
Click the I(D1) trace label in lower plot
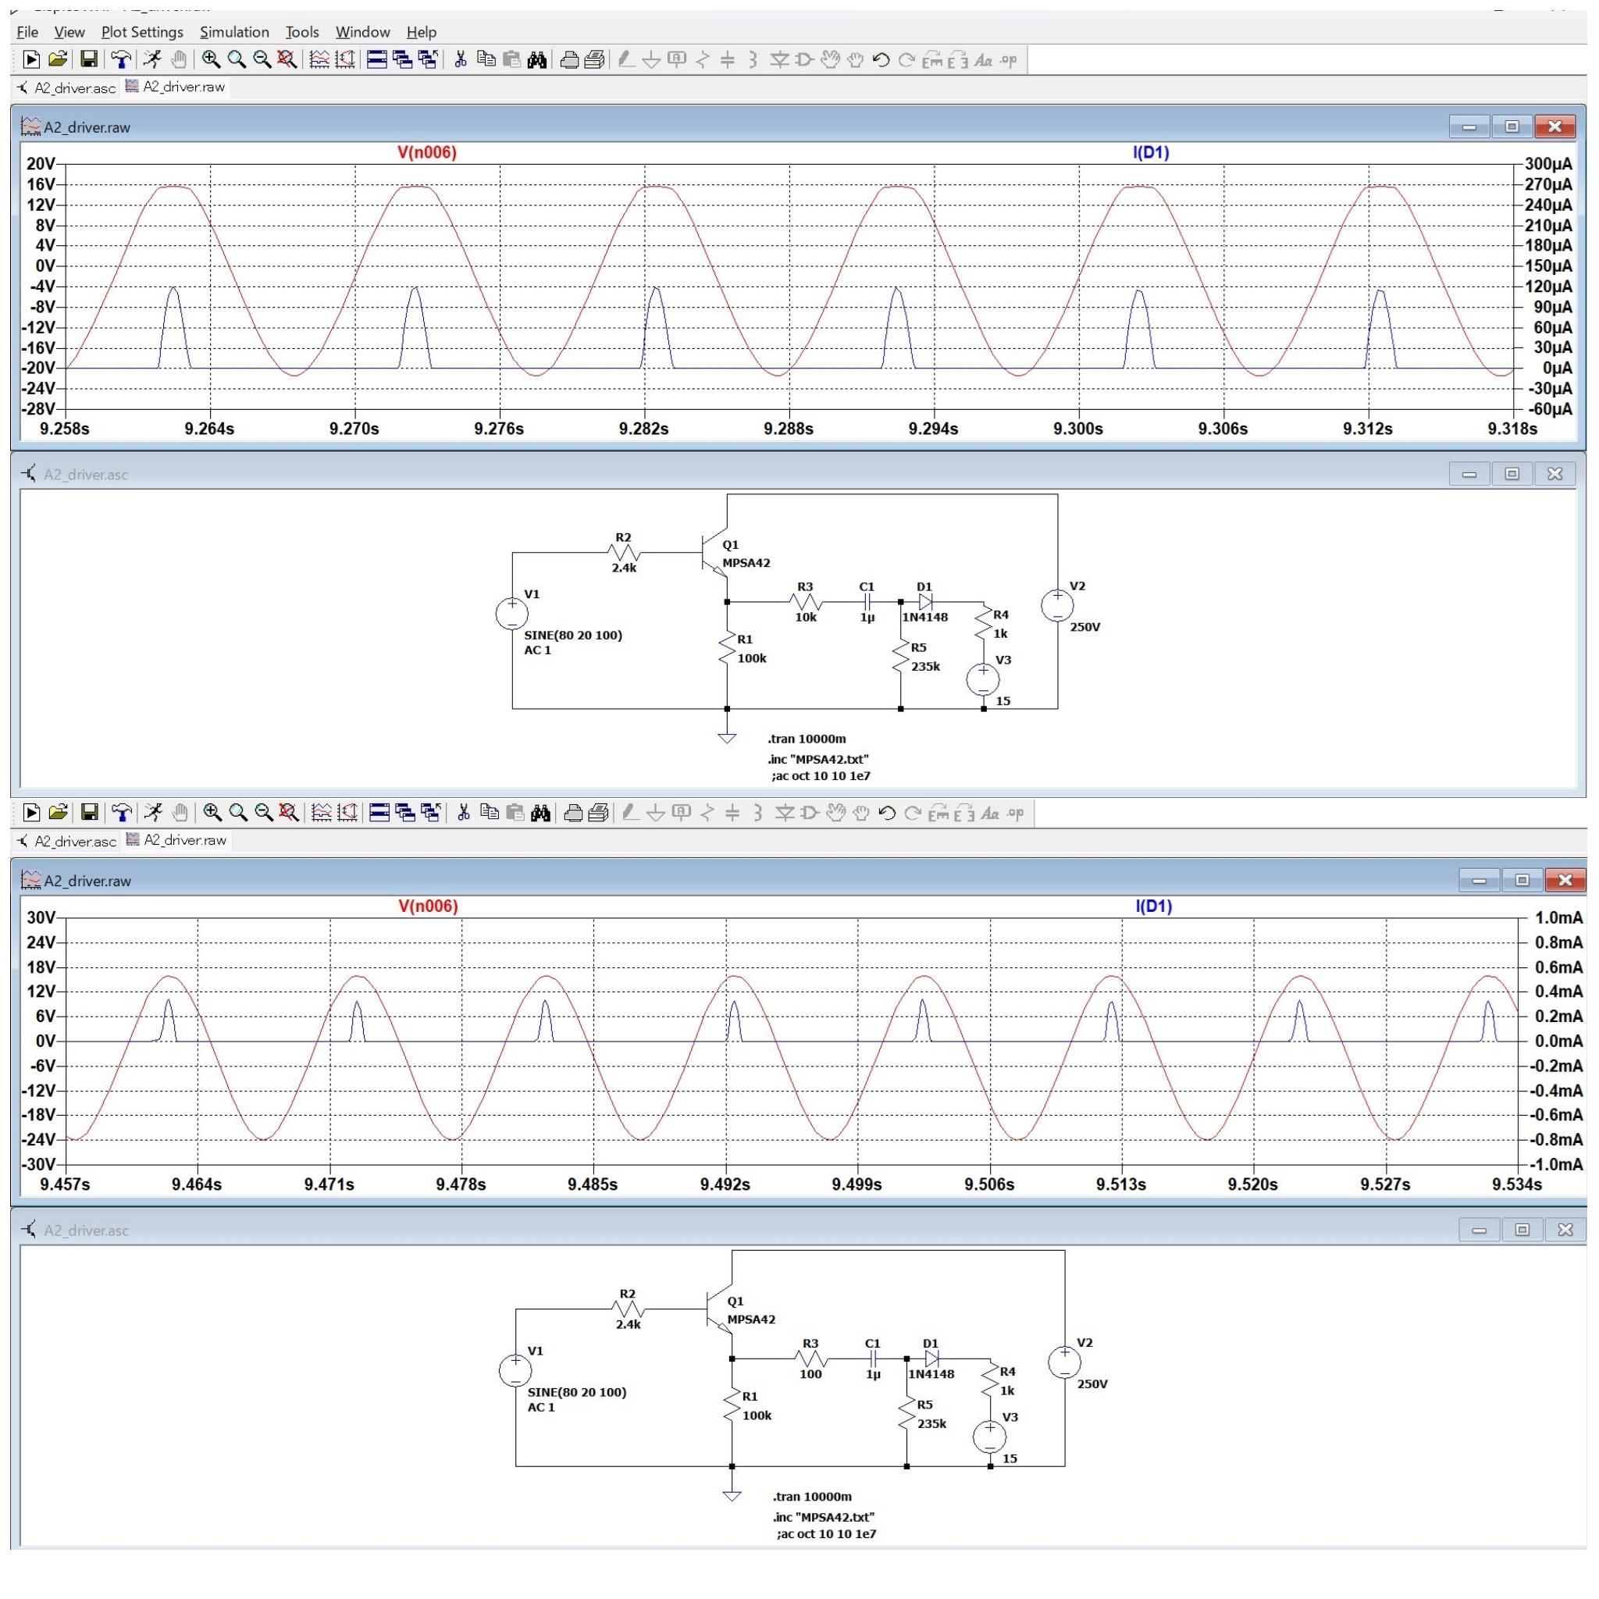click(1153, 906)
